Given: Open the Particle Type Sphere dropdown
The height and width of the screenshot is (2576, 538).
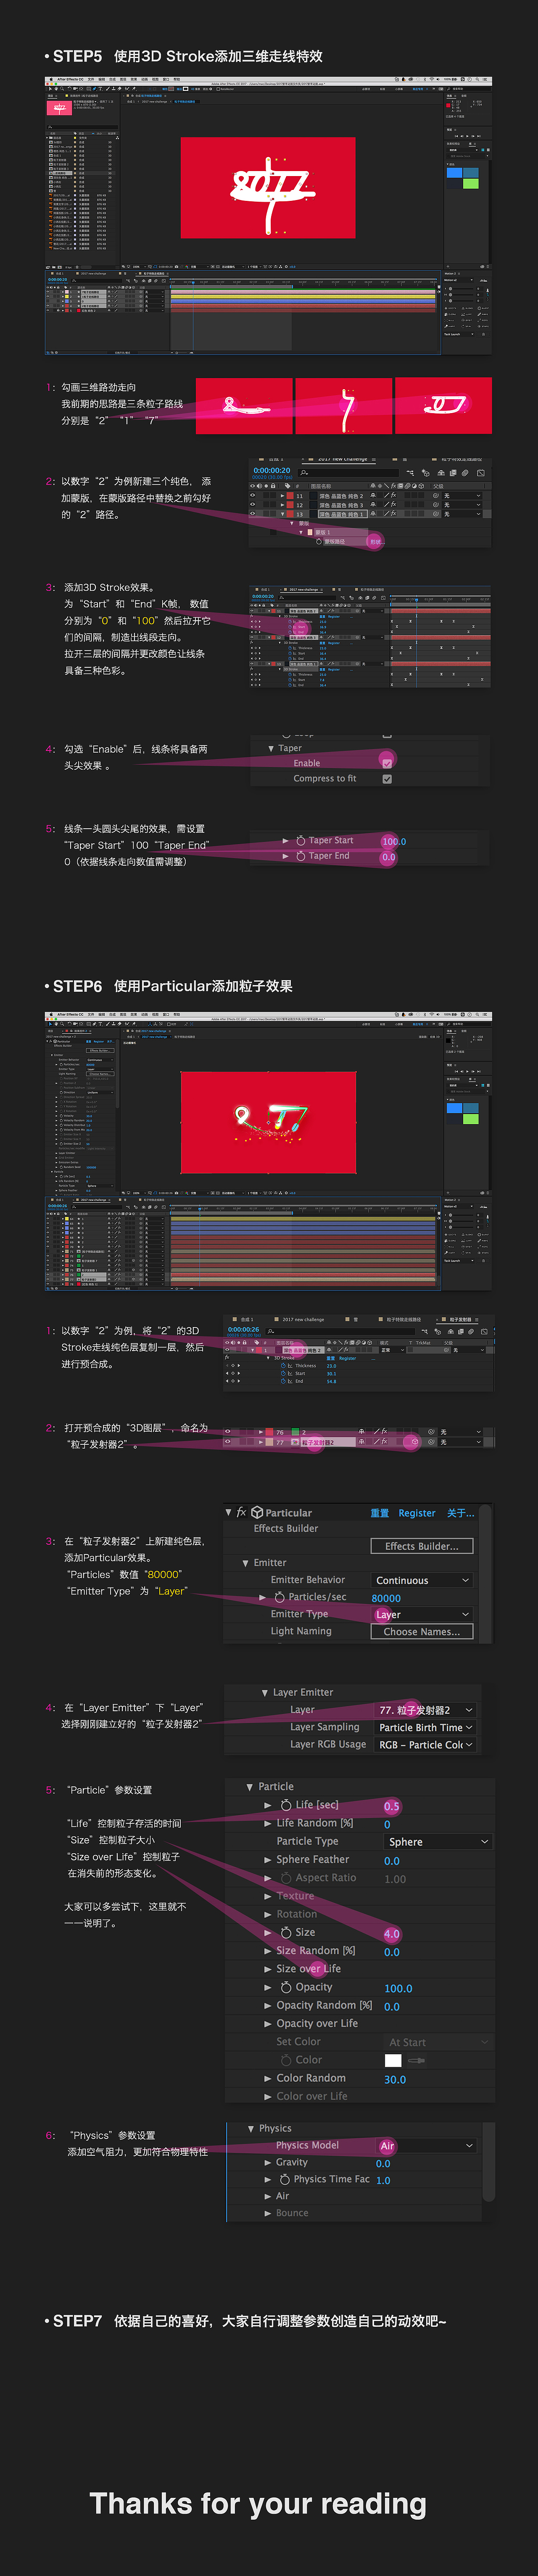Looking at the screenshot, I should pos(438,1841).
